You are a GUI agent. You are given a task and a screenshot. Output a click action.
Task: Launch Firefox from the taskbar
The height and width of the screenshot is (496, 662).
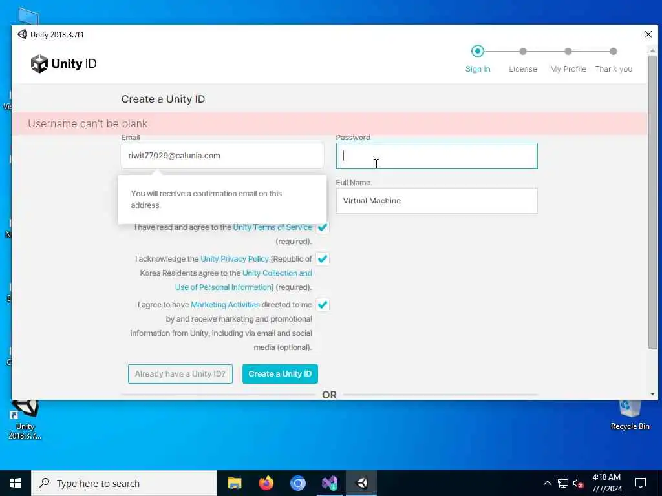click(266, 483)
